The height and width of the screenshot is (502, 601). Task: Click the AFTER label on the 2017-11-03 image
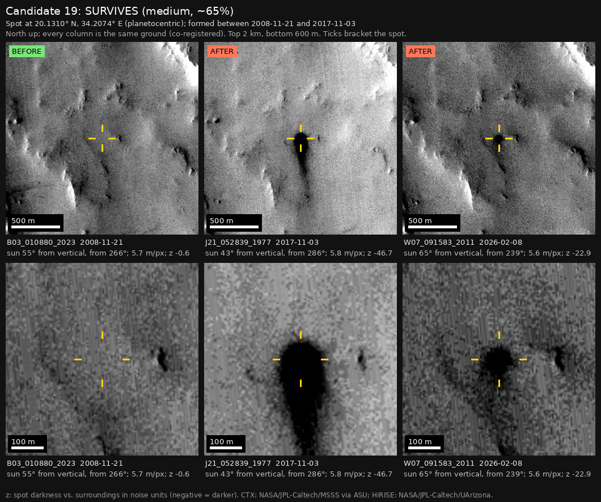[222, 52]
